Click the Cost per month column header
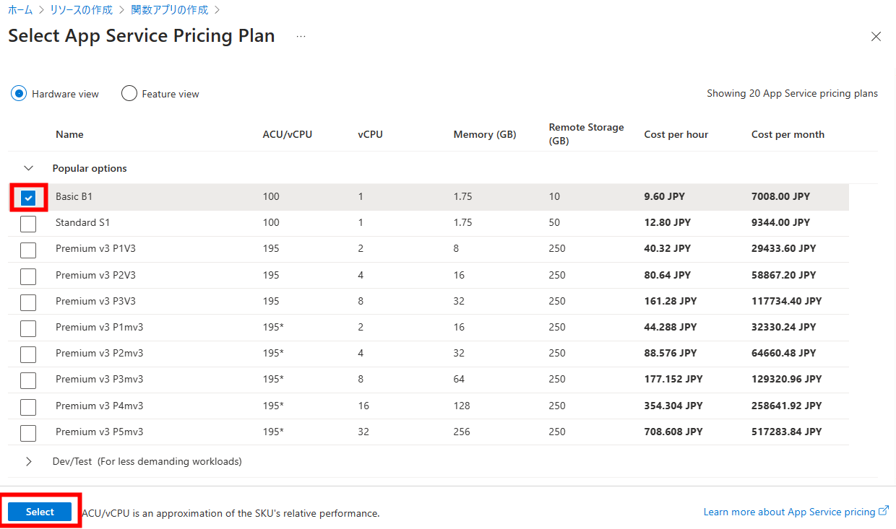This screenshot has width=896, height=529. point(788,134)
